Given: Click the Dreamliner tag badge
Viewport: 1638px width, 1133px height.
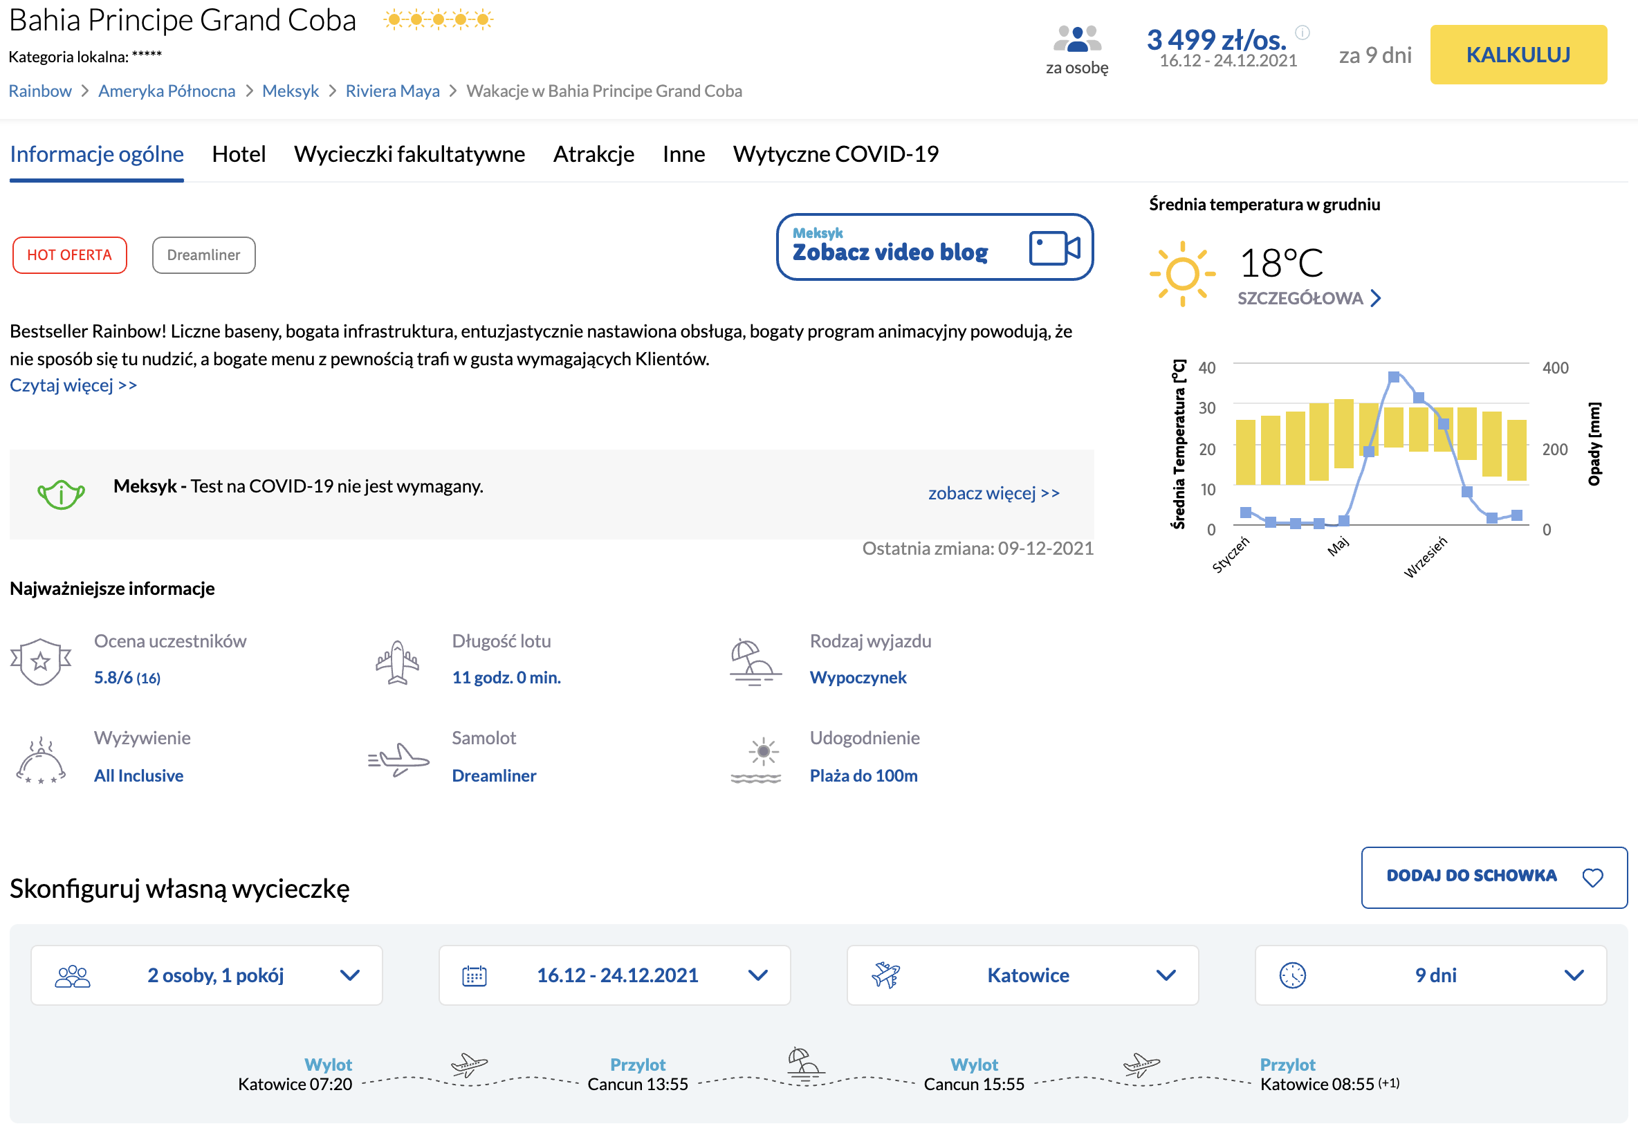Looking at the screenshot, I should pos(203,255).
